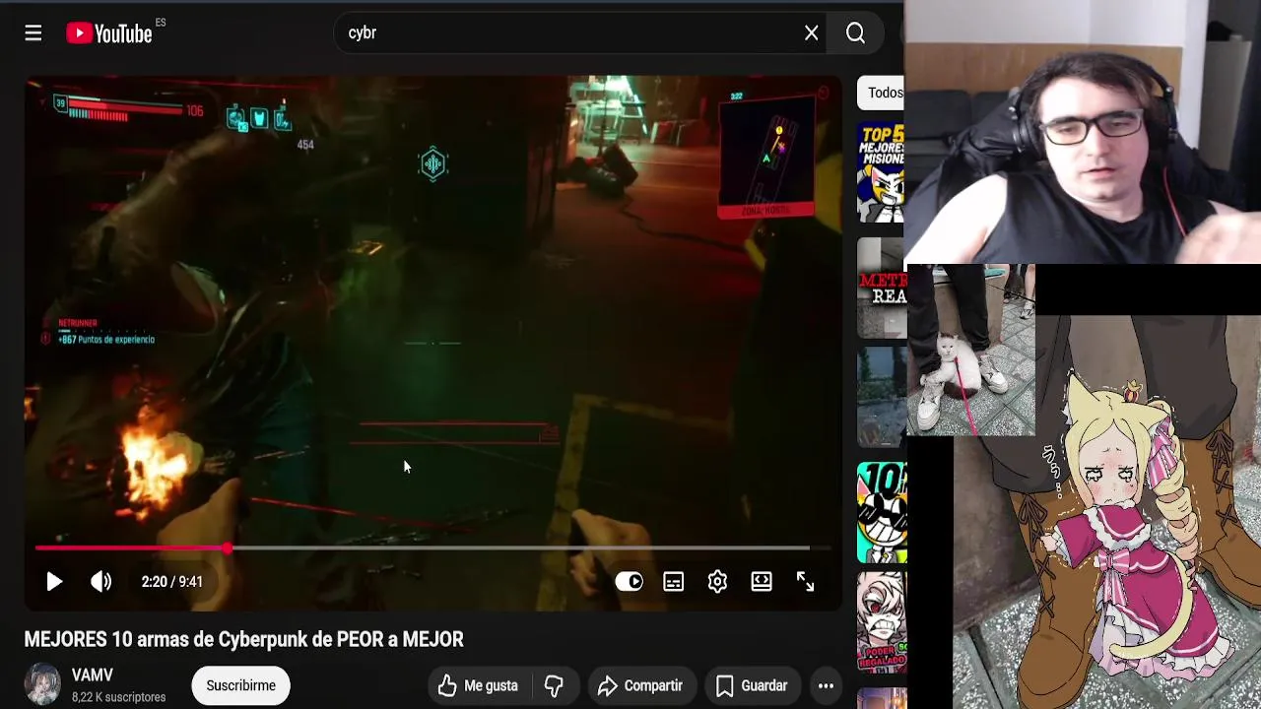The width and height of the screenshot is (1261, 709).
Task: Click the 2:20 / 9:41 time display
Action: (171, 582)
